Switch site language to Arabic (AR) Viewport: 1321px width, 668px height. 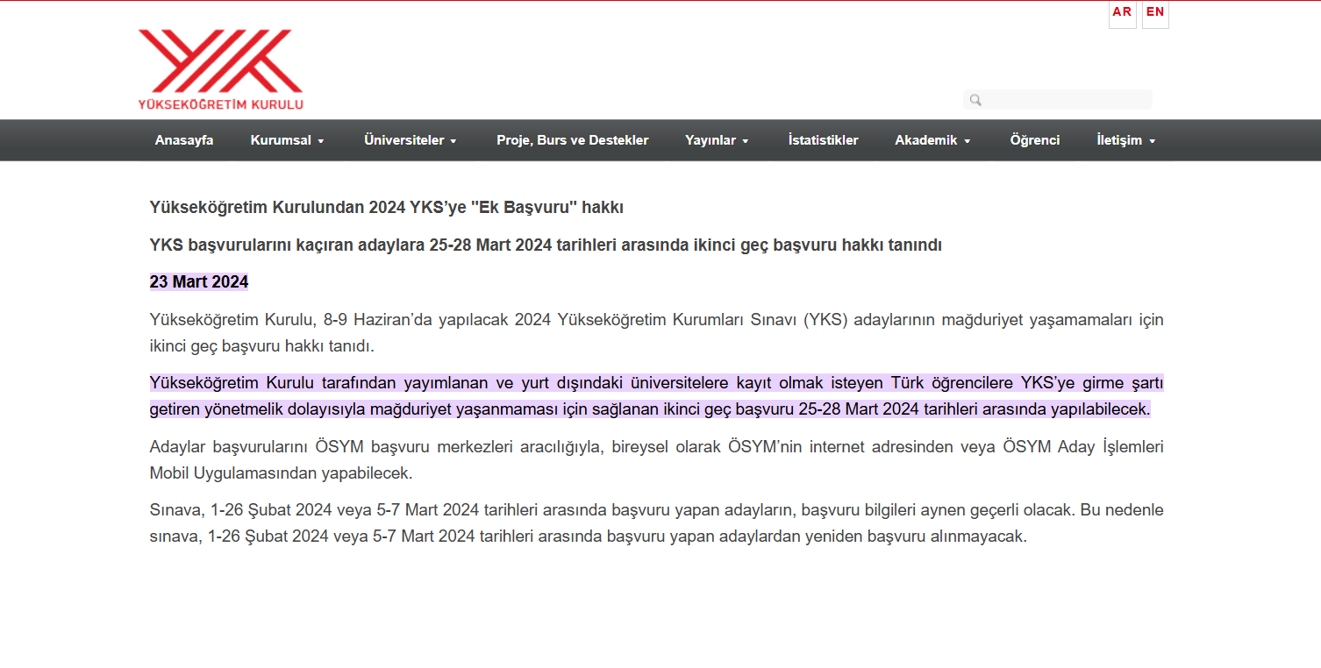pos(1122,13)
